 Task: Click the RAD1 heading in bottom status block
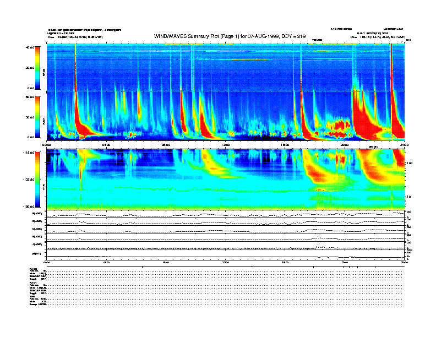point(33,283)
